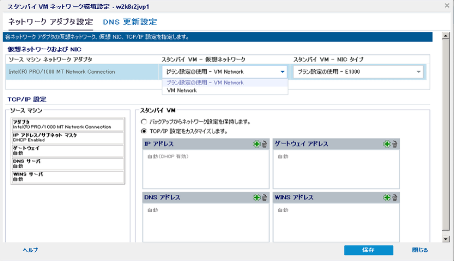Delete IP address entry with trash icon
The width and height of the screenshot is (454, 261).
[x=264, y=144]
